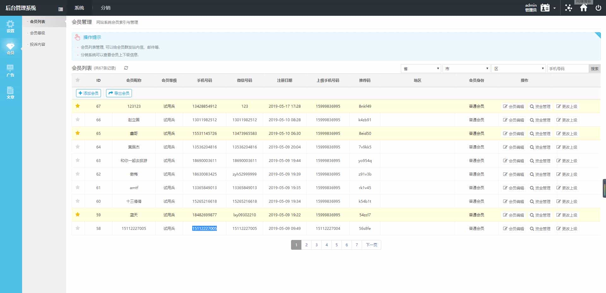Screen dimensions: 606x293
Task: Edit member ID 66 via 会员编辑
Action: point(514,120)
